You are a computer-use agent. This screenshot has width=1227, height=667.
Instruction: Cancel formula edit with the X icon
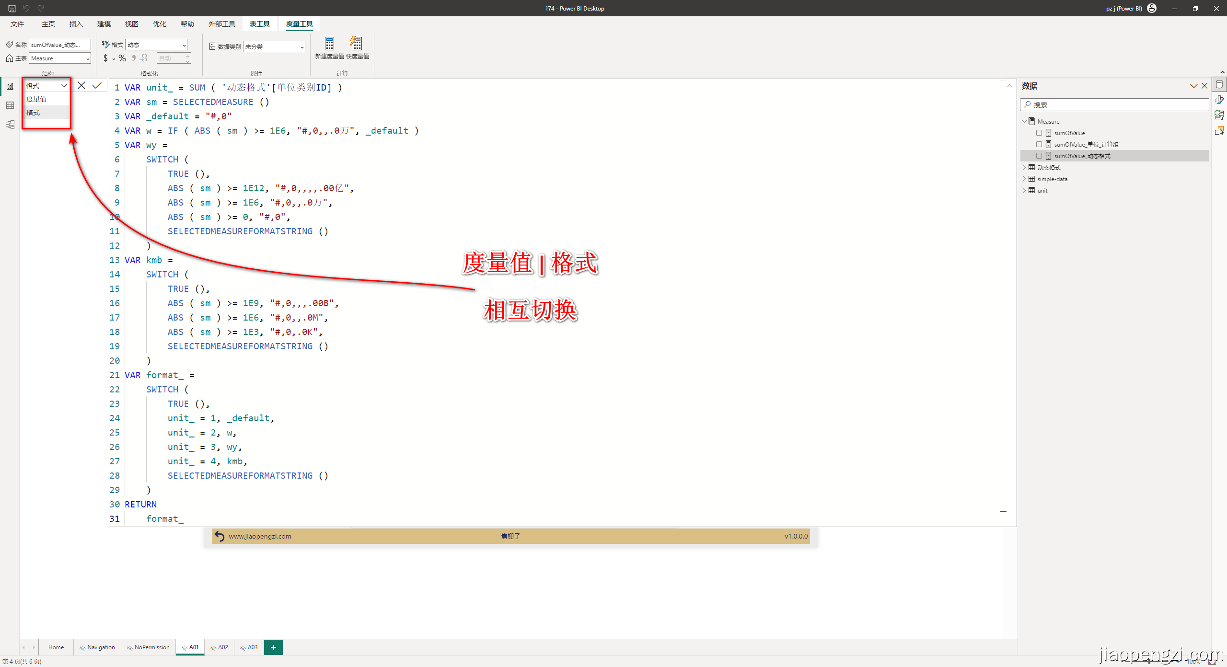[x=81, y=86]
